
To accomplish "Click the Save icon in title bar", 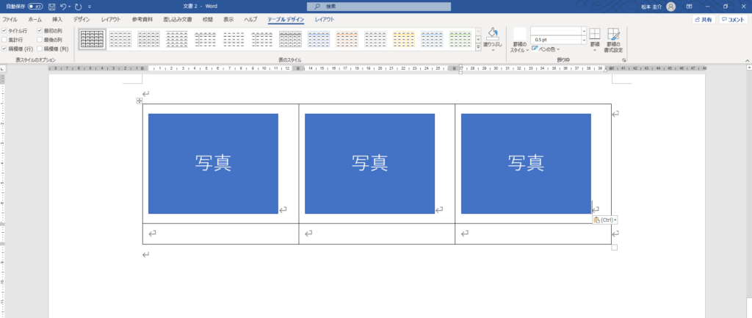I will (x=51, y=6).
